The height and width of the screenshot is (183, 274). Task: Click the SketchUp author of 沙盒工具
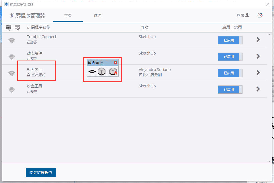(x=147, y=86)
